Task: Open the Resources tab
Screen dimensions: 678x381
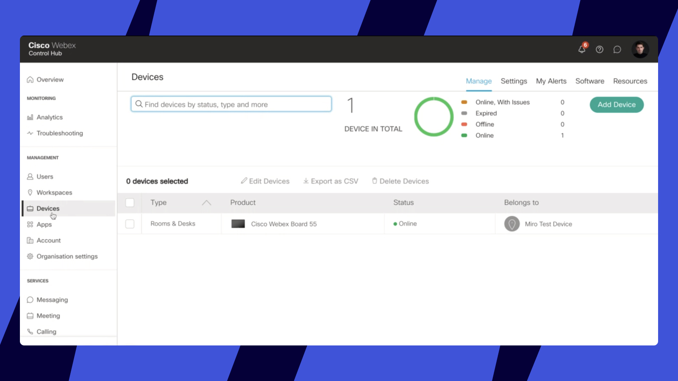Action: click(630, 81)
